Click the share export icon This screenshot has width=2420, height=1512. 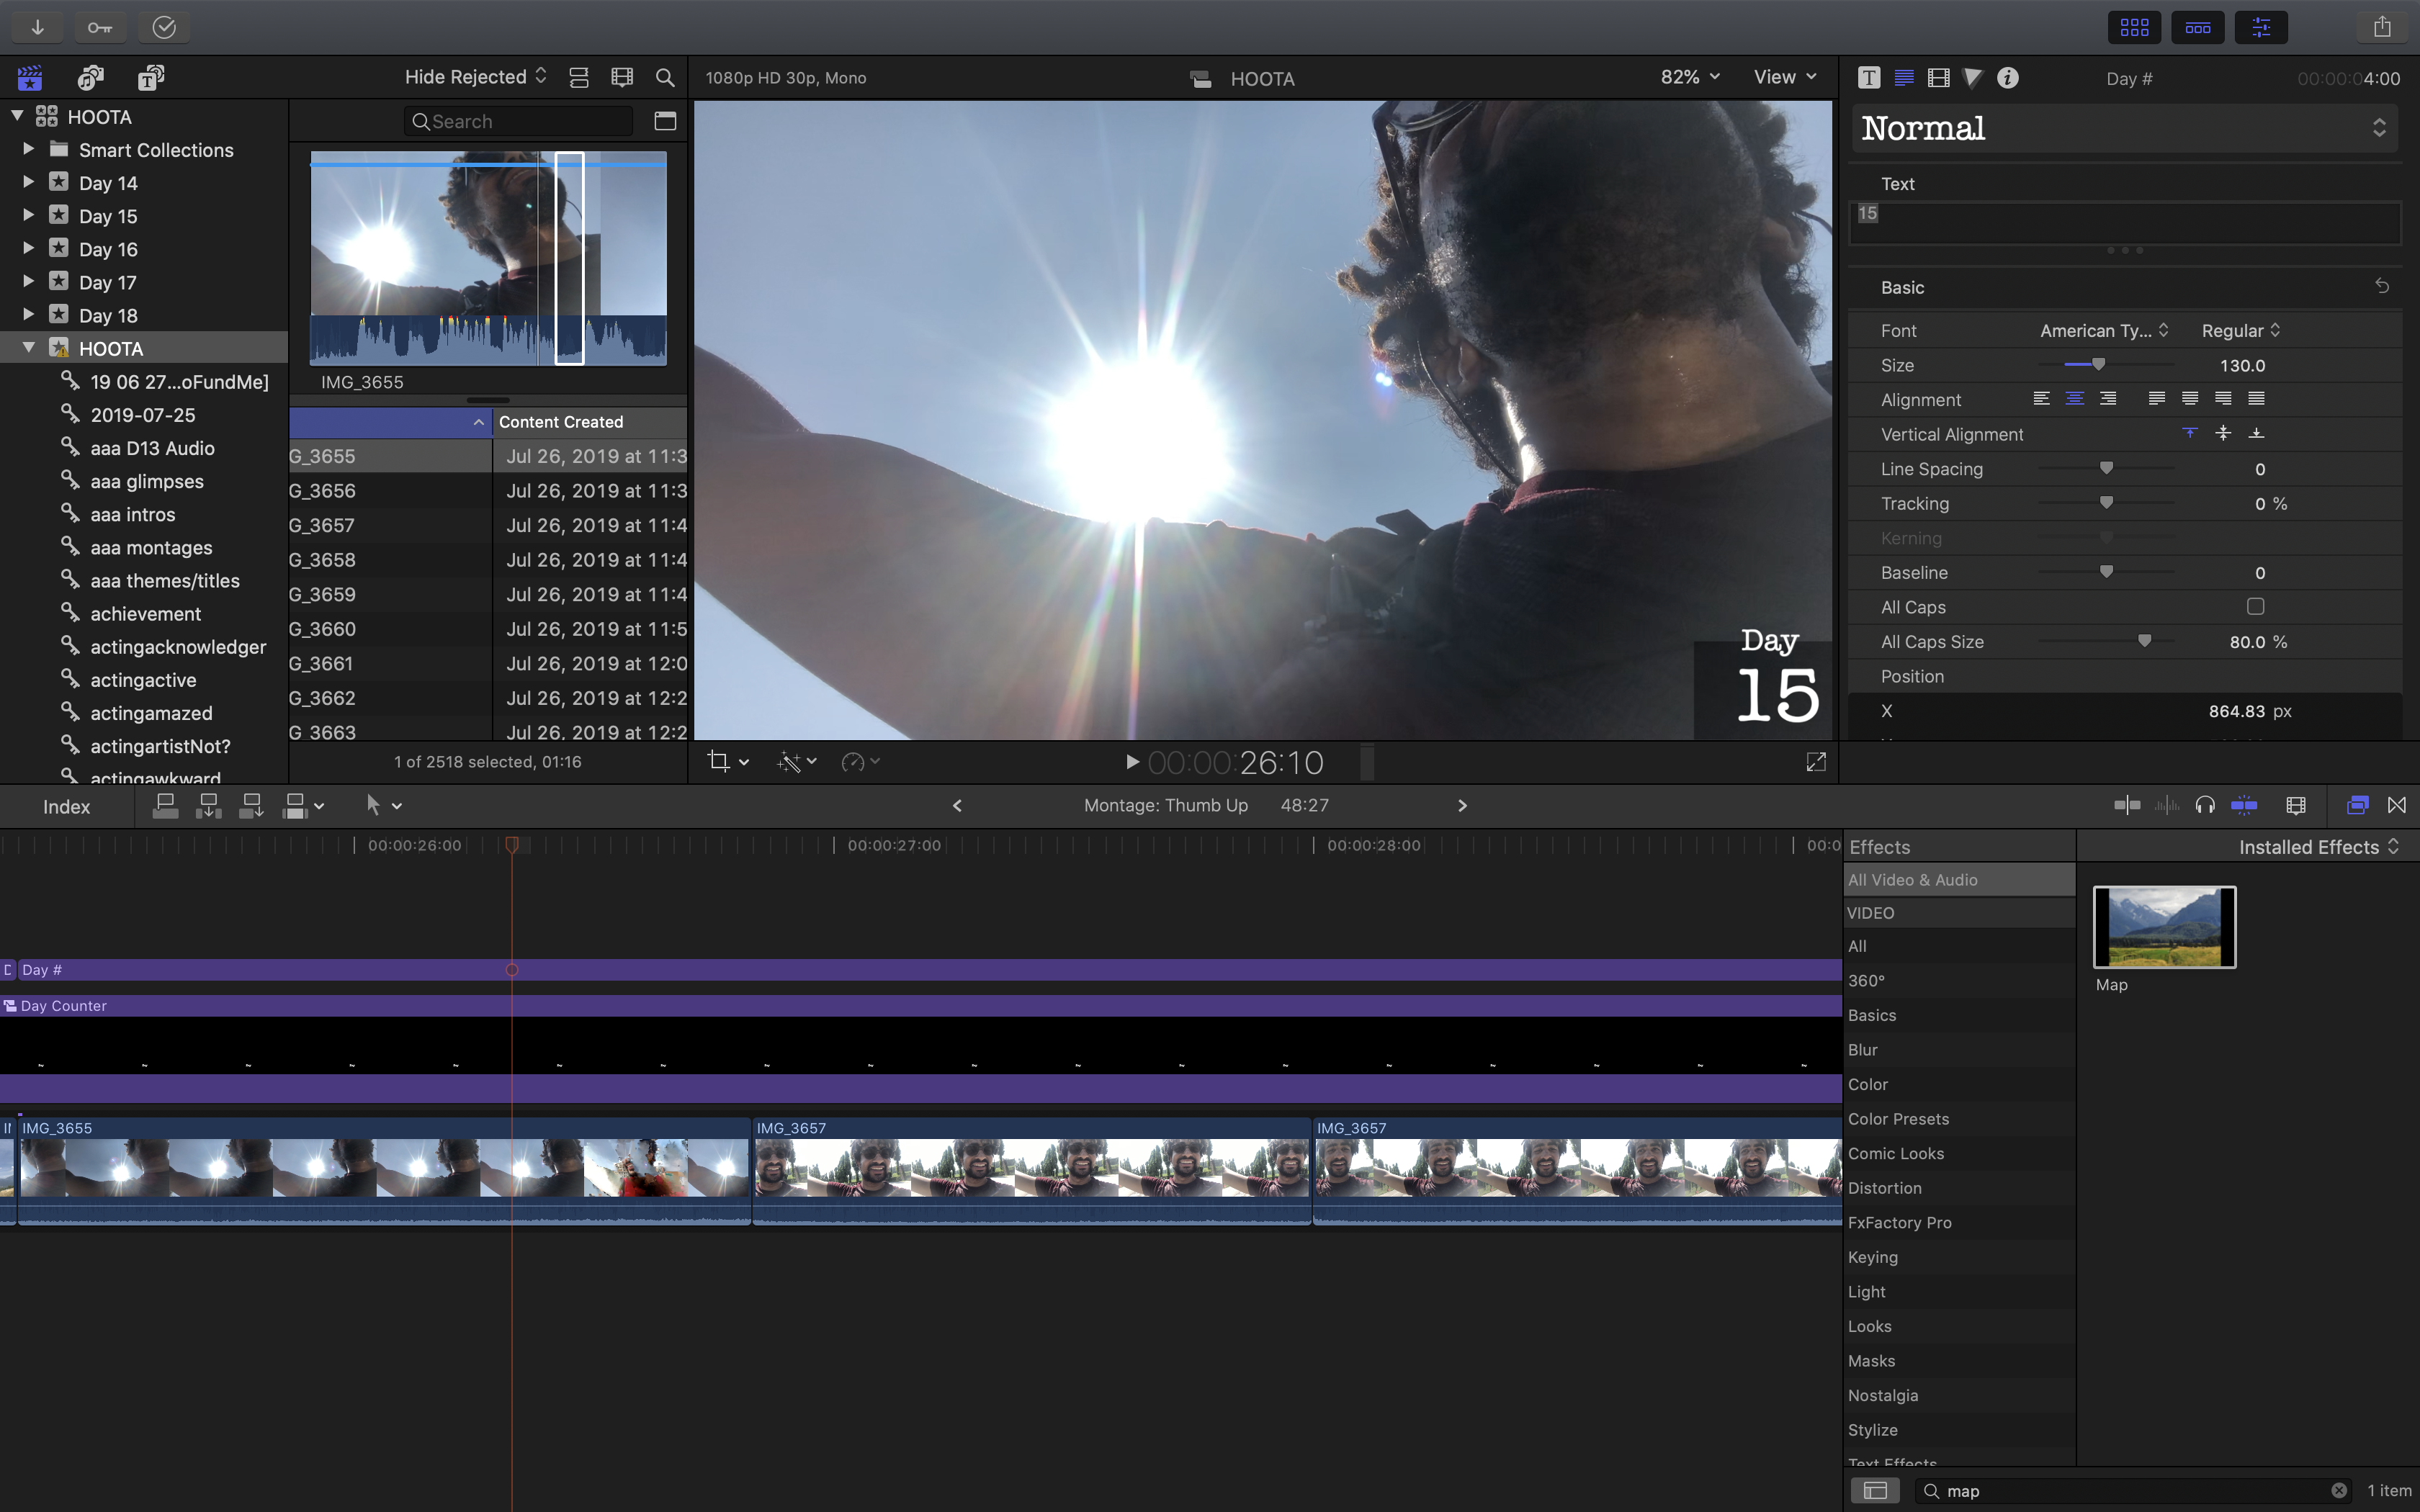[2382, 27]
